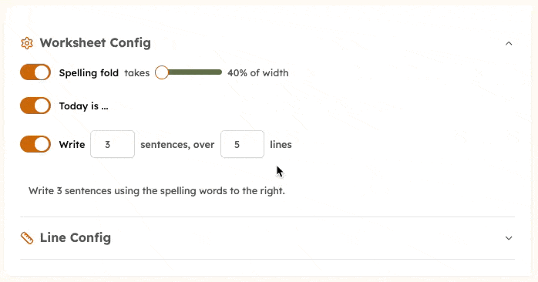Click the Line Config section heading

76,237
